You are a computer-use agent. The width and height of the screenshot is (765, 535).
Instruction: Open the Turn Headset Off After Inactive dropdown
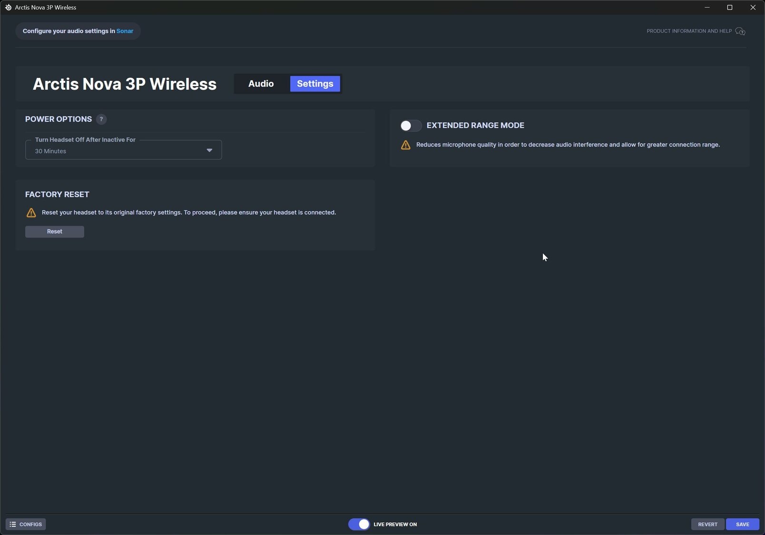click(x=123, y=150)
